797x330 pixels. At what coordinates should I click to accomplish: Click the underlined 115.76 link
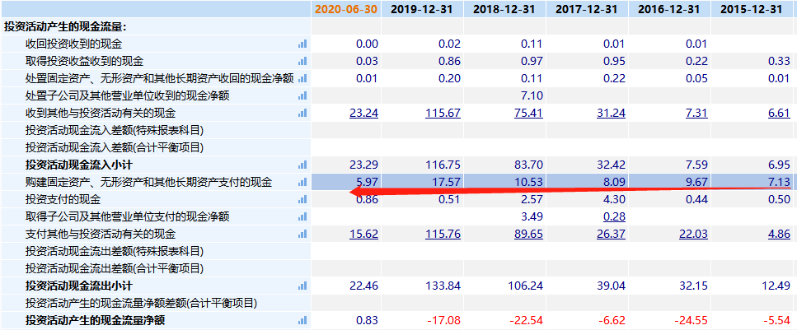pyautogui.click(x=443, y=234)
